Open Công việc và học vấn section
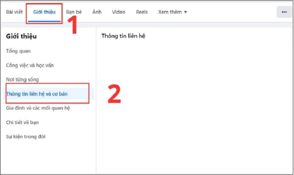 pyautogui.click(x=30, y=65)
